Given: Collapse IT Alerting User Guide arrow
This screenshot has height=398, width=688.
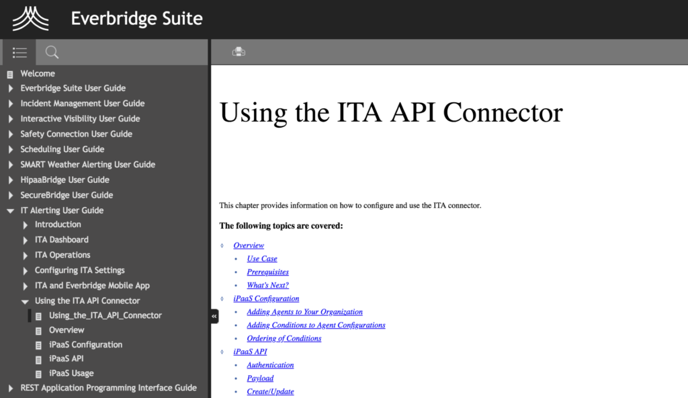Looking at the screenshot, I should tap(11, 211).
